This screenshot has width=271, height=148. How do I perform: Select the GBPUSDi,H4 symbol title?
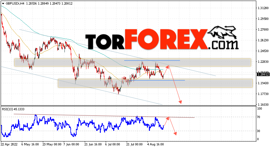[x=15, y=4]
